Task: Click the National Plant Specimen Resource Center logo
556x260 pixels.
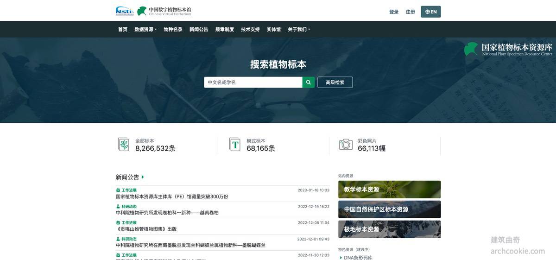Action: click(508, 49)
